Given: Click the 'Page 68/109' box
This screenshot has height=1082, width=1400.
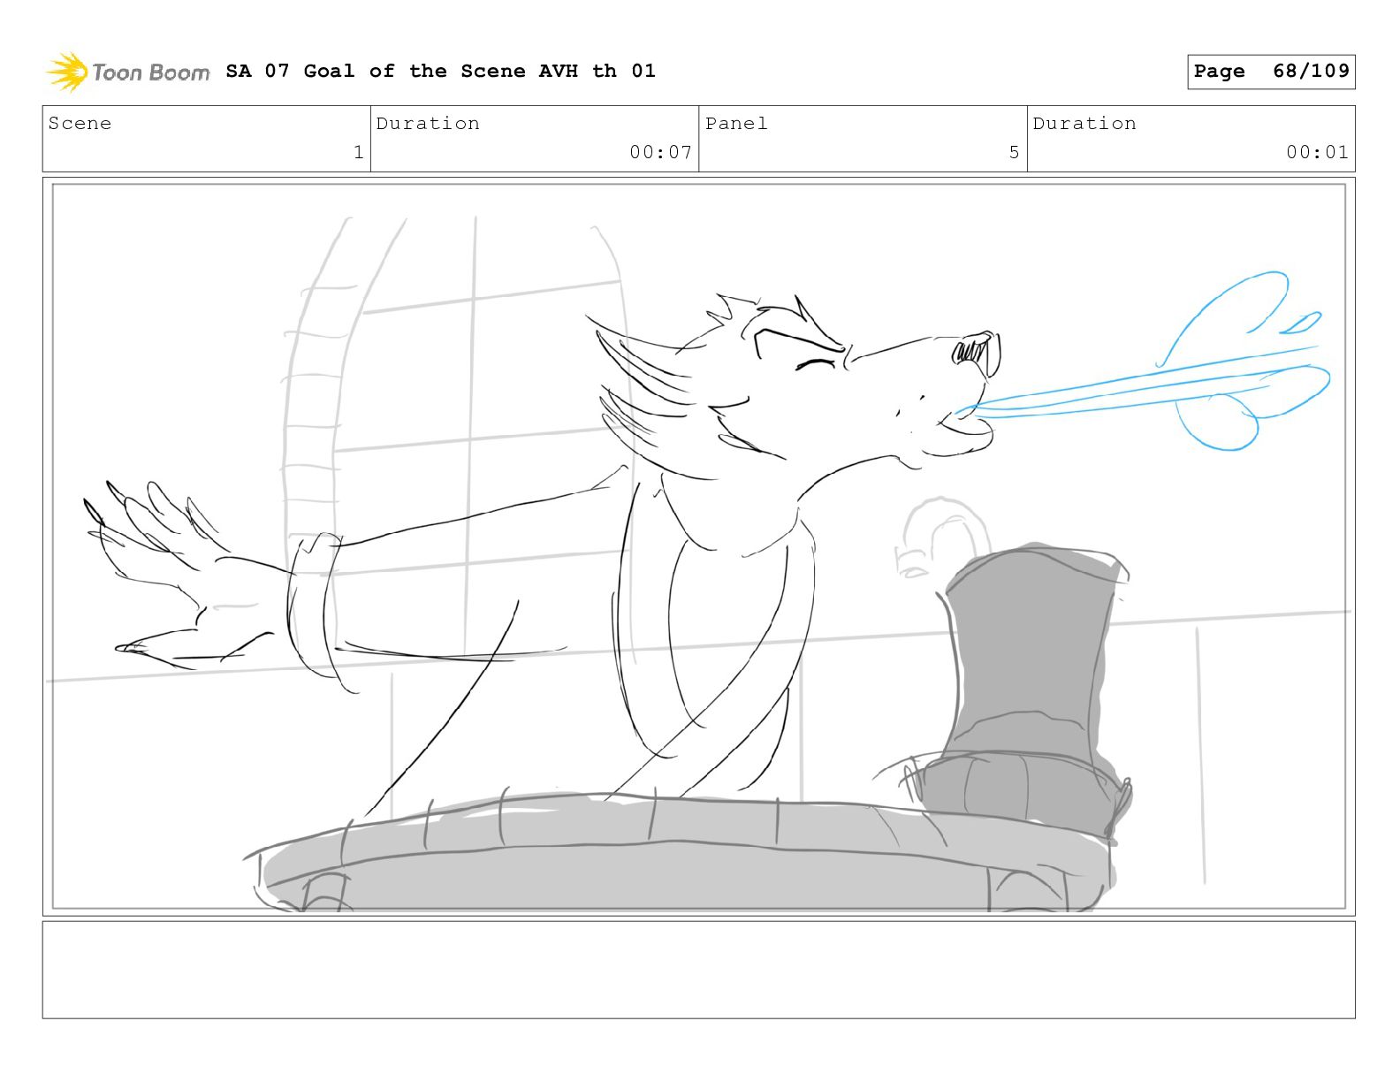Looking at the screenshot, I should click(1271, 72).
